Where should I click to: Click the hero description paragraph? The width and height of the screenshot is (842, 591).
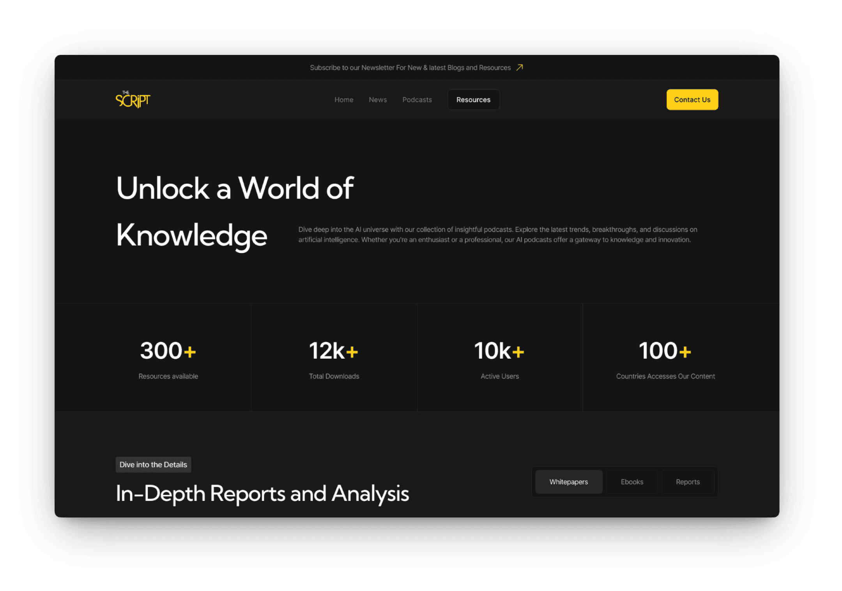tap(497, 235)
